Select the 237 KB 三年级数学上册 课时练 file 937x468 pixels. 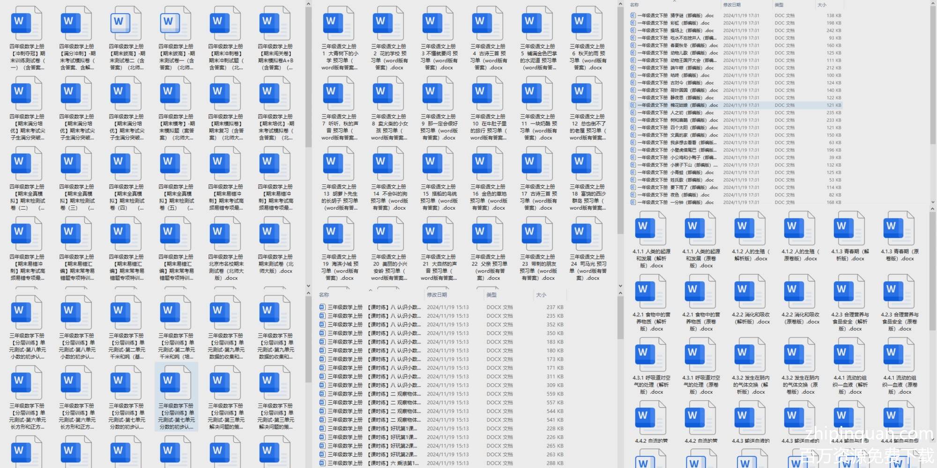click(x=370, y=307)
